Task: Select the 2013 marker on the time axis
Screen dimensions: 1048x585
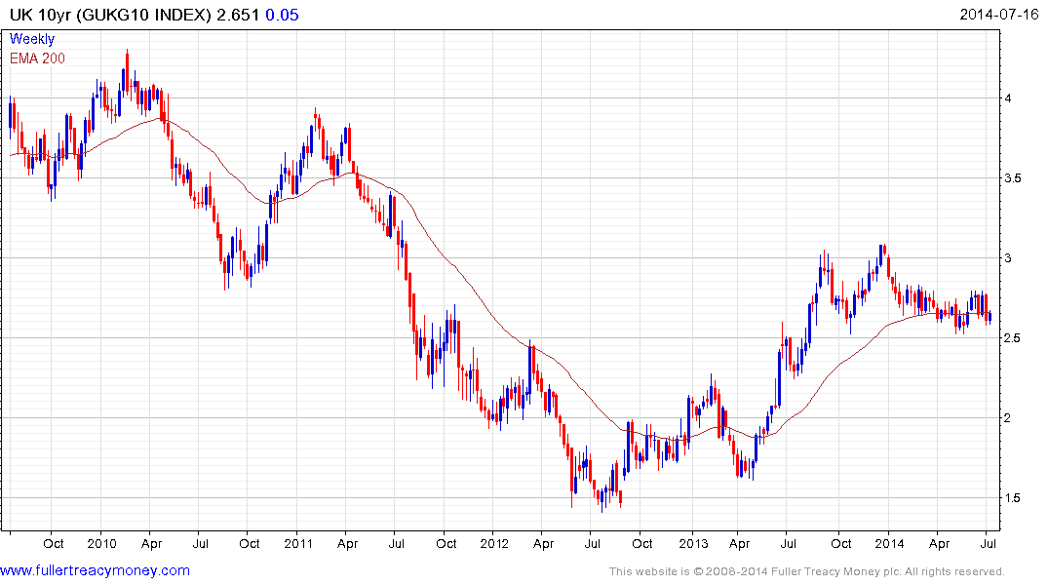Action: tap(693, 543)
